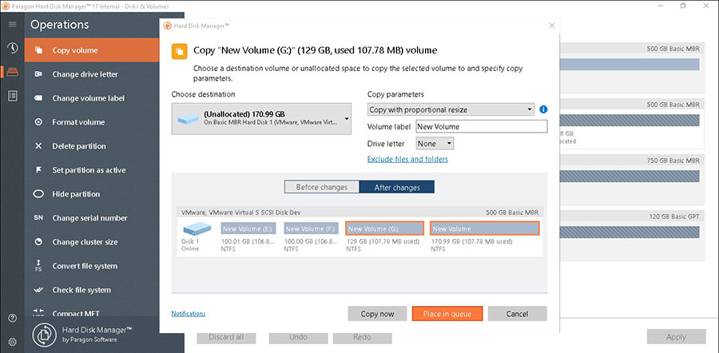Select Check file system operation
The width and height of the screenshot is (719, 353).
click(92, 290)
